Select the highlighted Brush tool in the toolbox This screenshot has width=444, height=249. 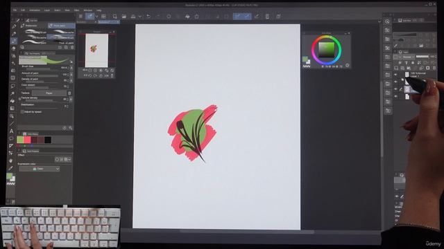14,41
